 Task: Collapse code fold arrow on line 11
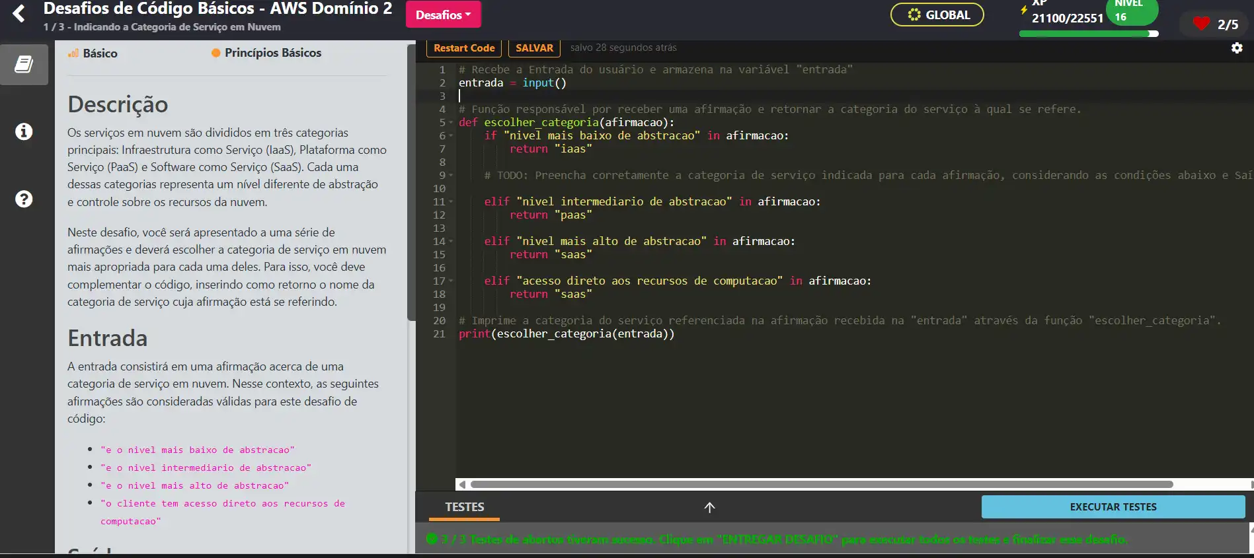pyautogui.click(x=451, y=202)
